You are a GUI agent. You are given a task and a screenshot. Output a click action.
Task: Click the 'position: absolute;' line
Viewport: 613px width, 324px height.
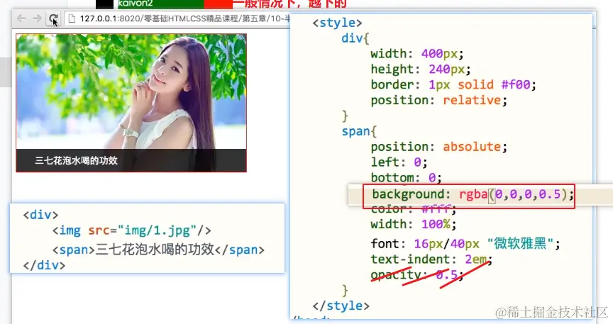point(438,147)
